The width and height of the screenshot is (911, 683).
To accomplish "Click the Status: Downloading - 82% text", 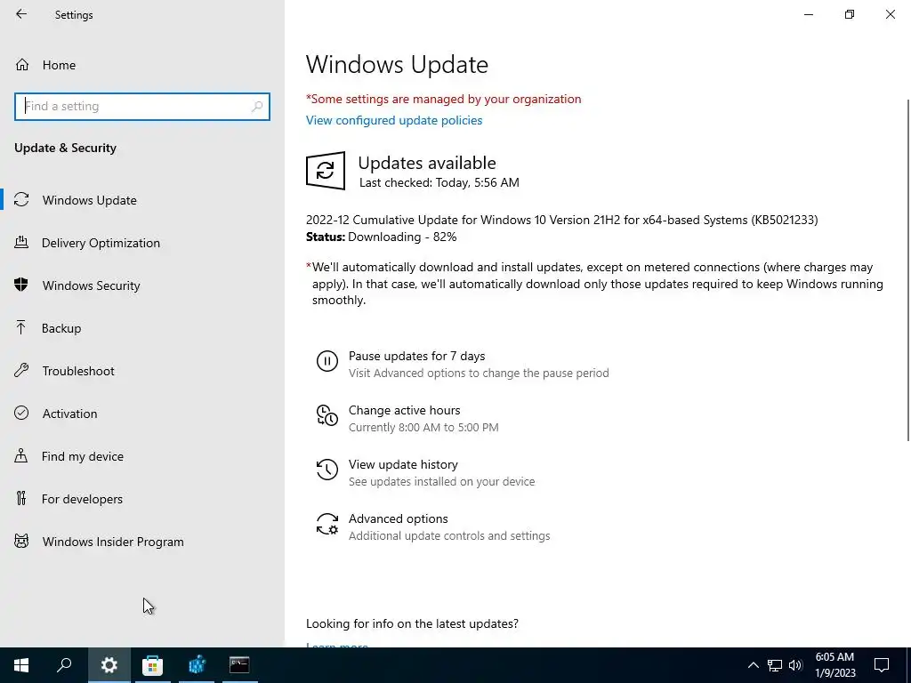I will [x=381, y=237].
